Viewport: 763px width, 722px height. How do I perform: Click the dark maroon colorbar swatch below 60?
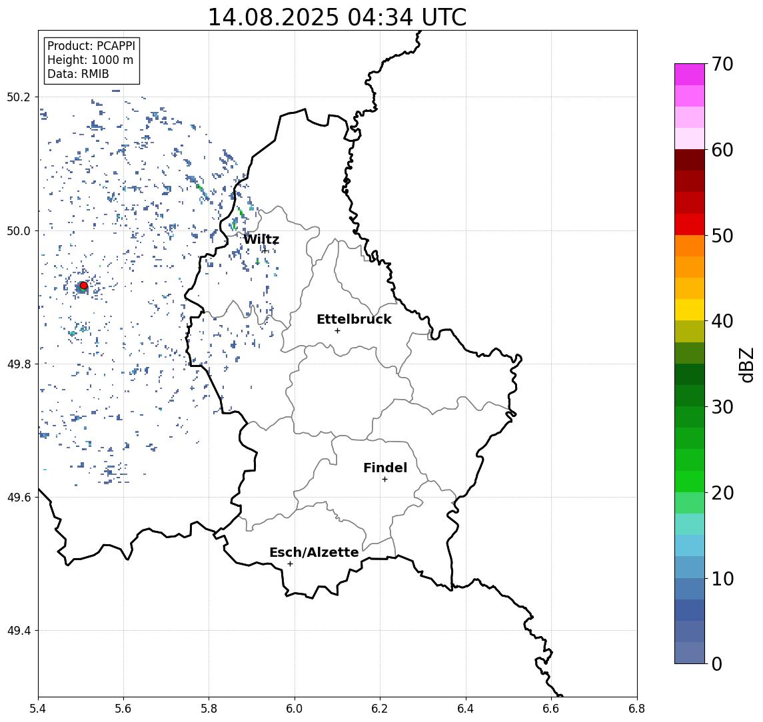(x=690, y=160)
